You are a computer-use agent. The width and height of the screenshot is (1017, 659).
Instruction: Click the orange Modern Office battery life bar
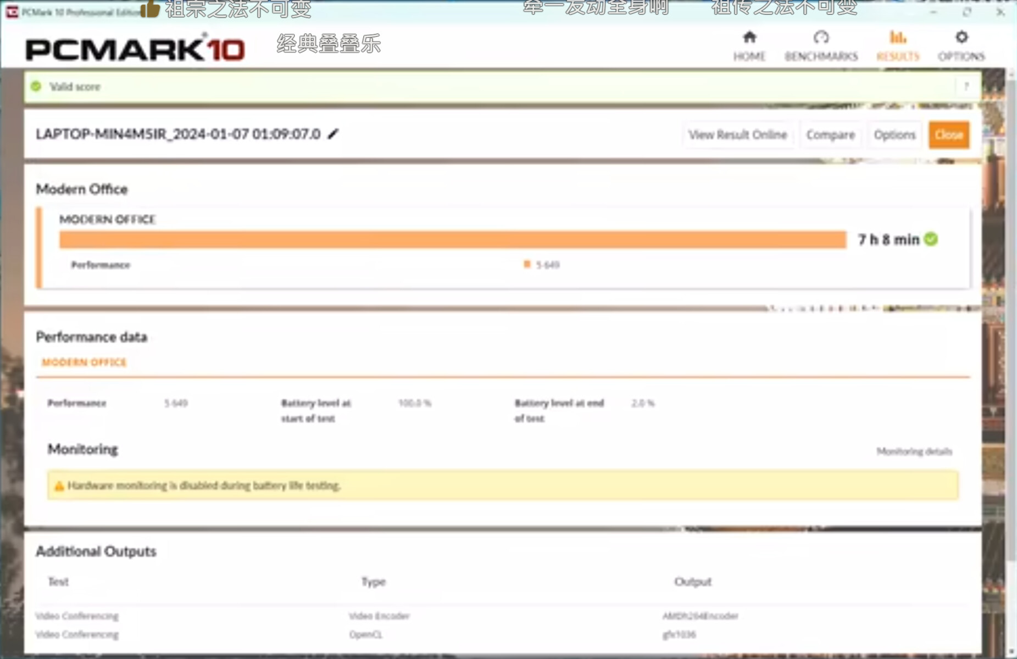pyautogui.click(x=453, y=240)
